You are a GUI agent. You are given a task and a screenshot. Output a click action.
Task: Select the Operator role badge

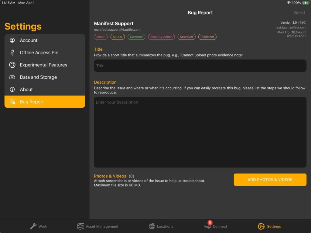(x=136, y=36)
